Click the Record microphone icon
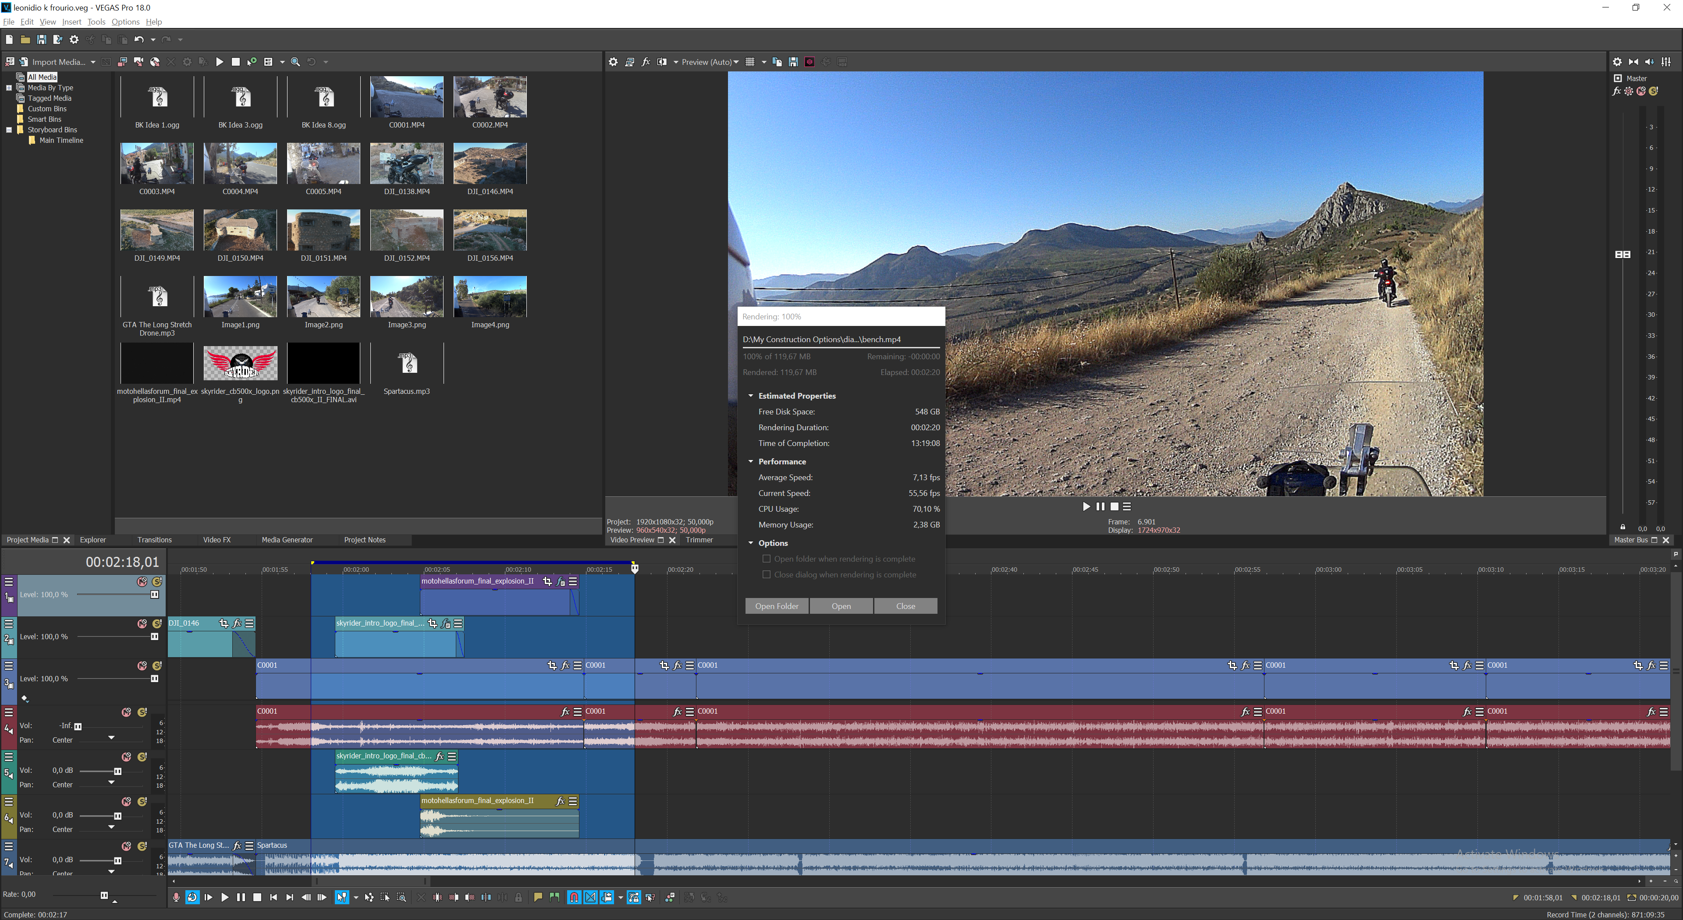Screen dimensions: 1683x920 [176, 897]
